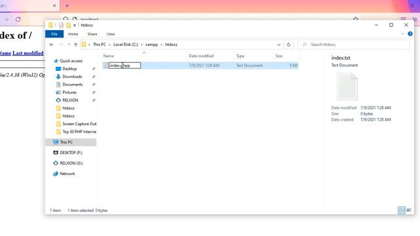Sort by the Type column header

240,56
